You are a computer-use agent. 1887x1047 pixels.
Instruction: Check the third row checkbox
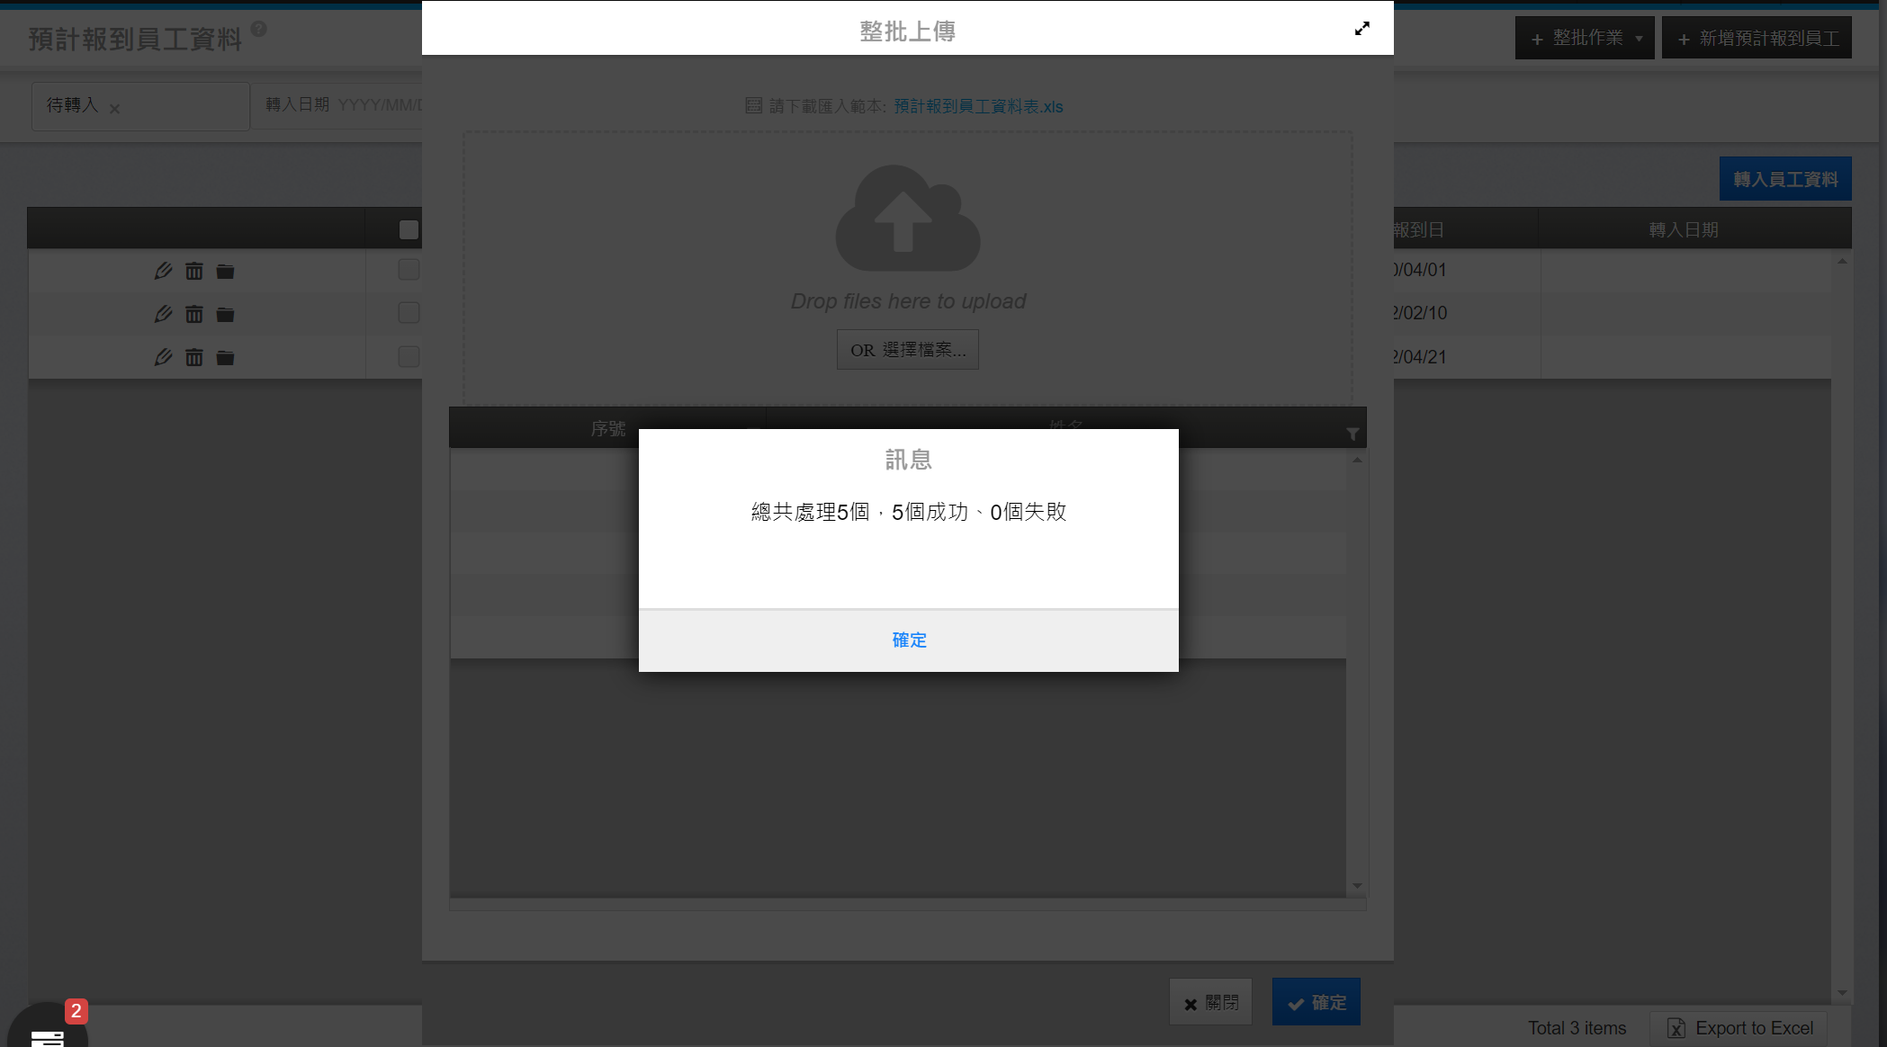[x=409, y=357]
